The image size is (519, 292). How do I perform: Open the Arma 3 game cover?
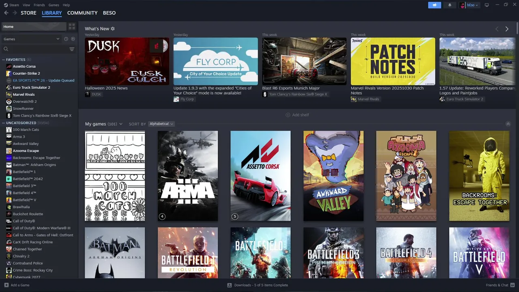(188, 176)
